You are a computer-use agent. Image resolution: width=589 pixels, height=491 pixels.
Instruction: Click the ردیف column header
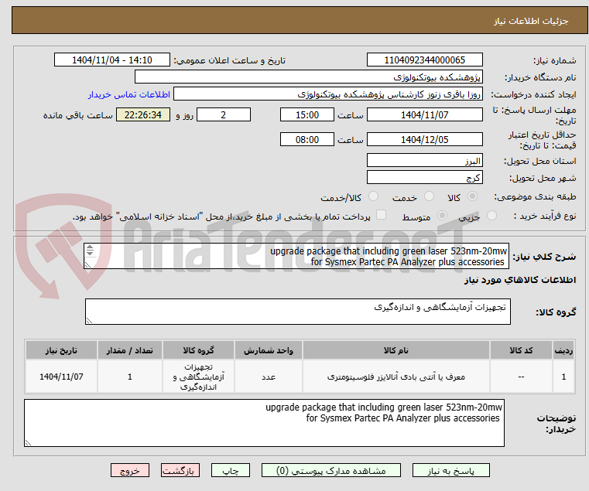[x=563, y=350]
